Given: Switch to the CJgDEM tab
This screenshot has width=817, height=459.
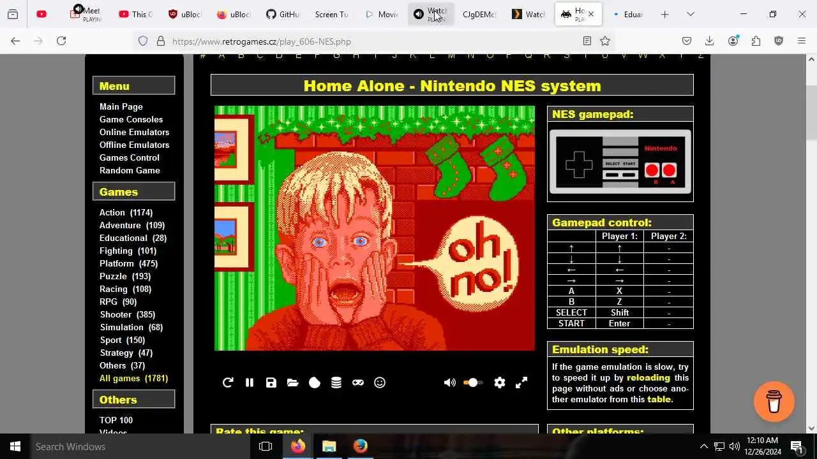Looking at the screenshot, I should coord(479,14).
